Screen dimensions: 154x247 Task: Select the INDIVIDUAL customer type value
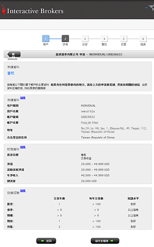click(88, 105)
